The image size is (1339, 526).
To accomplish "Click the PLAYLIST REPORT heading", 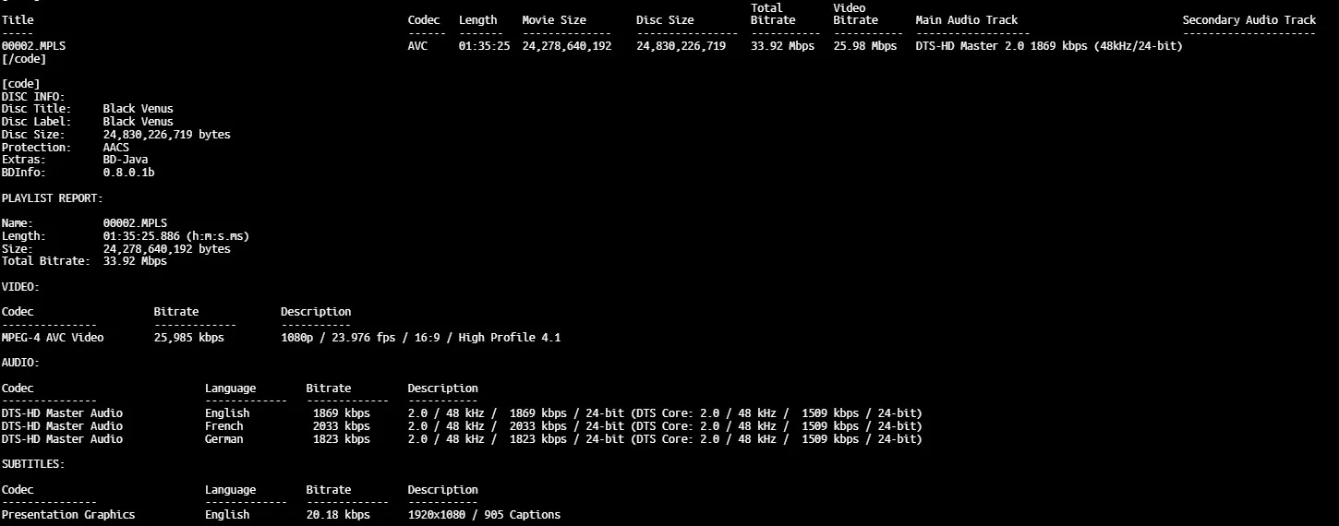I will point(52,198).
